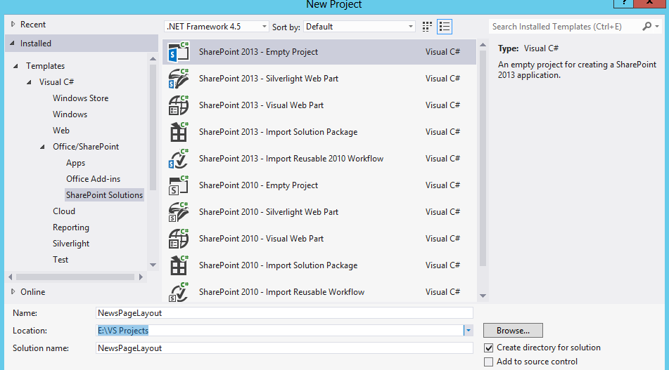Click category tree scroll up arrow

pyautogui.click(x=153, y=59)
